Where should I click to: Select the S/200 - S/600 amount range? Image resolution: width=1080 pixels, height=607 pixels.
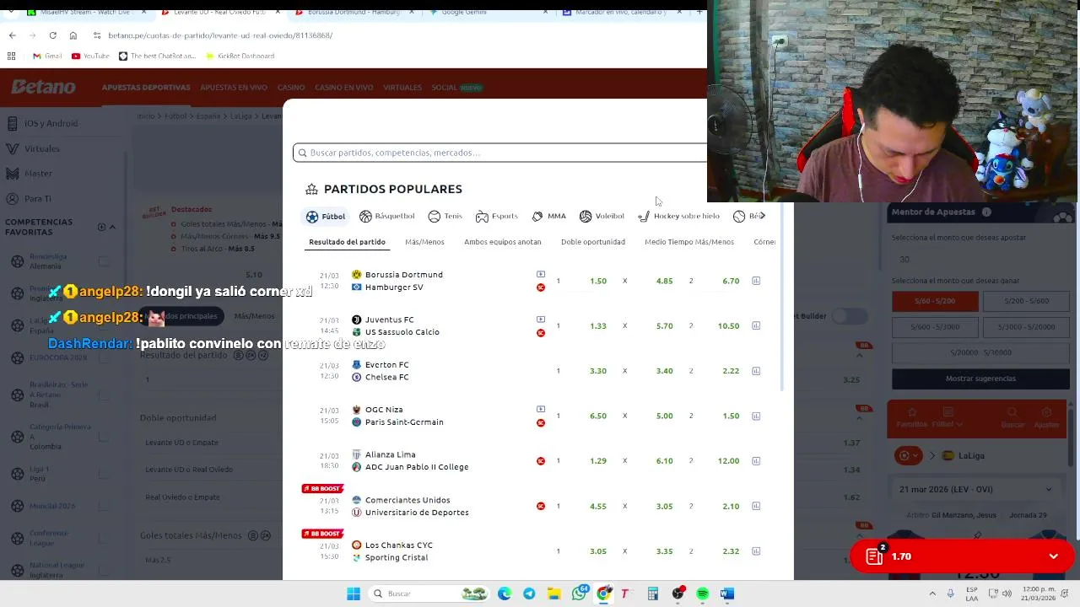coord(1027,301)
